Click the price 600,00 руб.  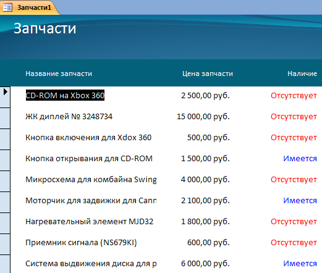(x=208, y=243)
